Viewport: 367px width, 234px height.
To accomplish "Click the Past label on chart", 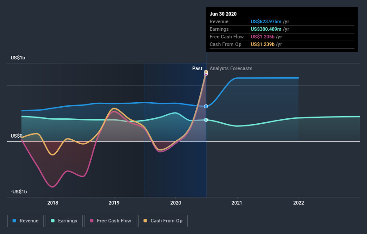I will pyautogui.click(x=197, y=68).
